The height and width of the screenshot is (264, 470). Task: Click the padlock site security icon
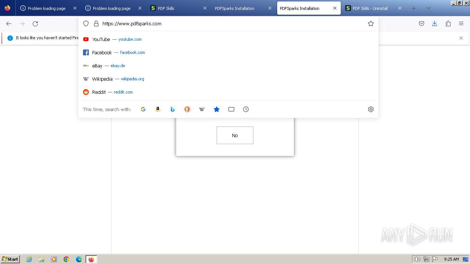tap(96, 23)
